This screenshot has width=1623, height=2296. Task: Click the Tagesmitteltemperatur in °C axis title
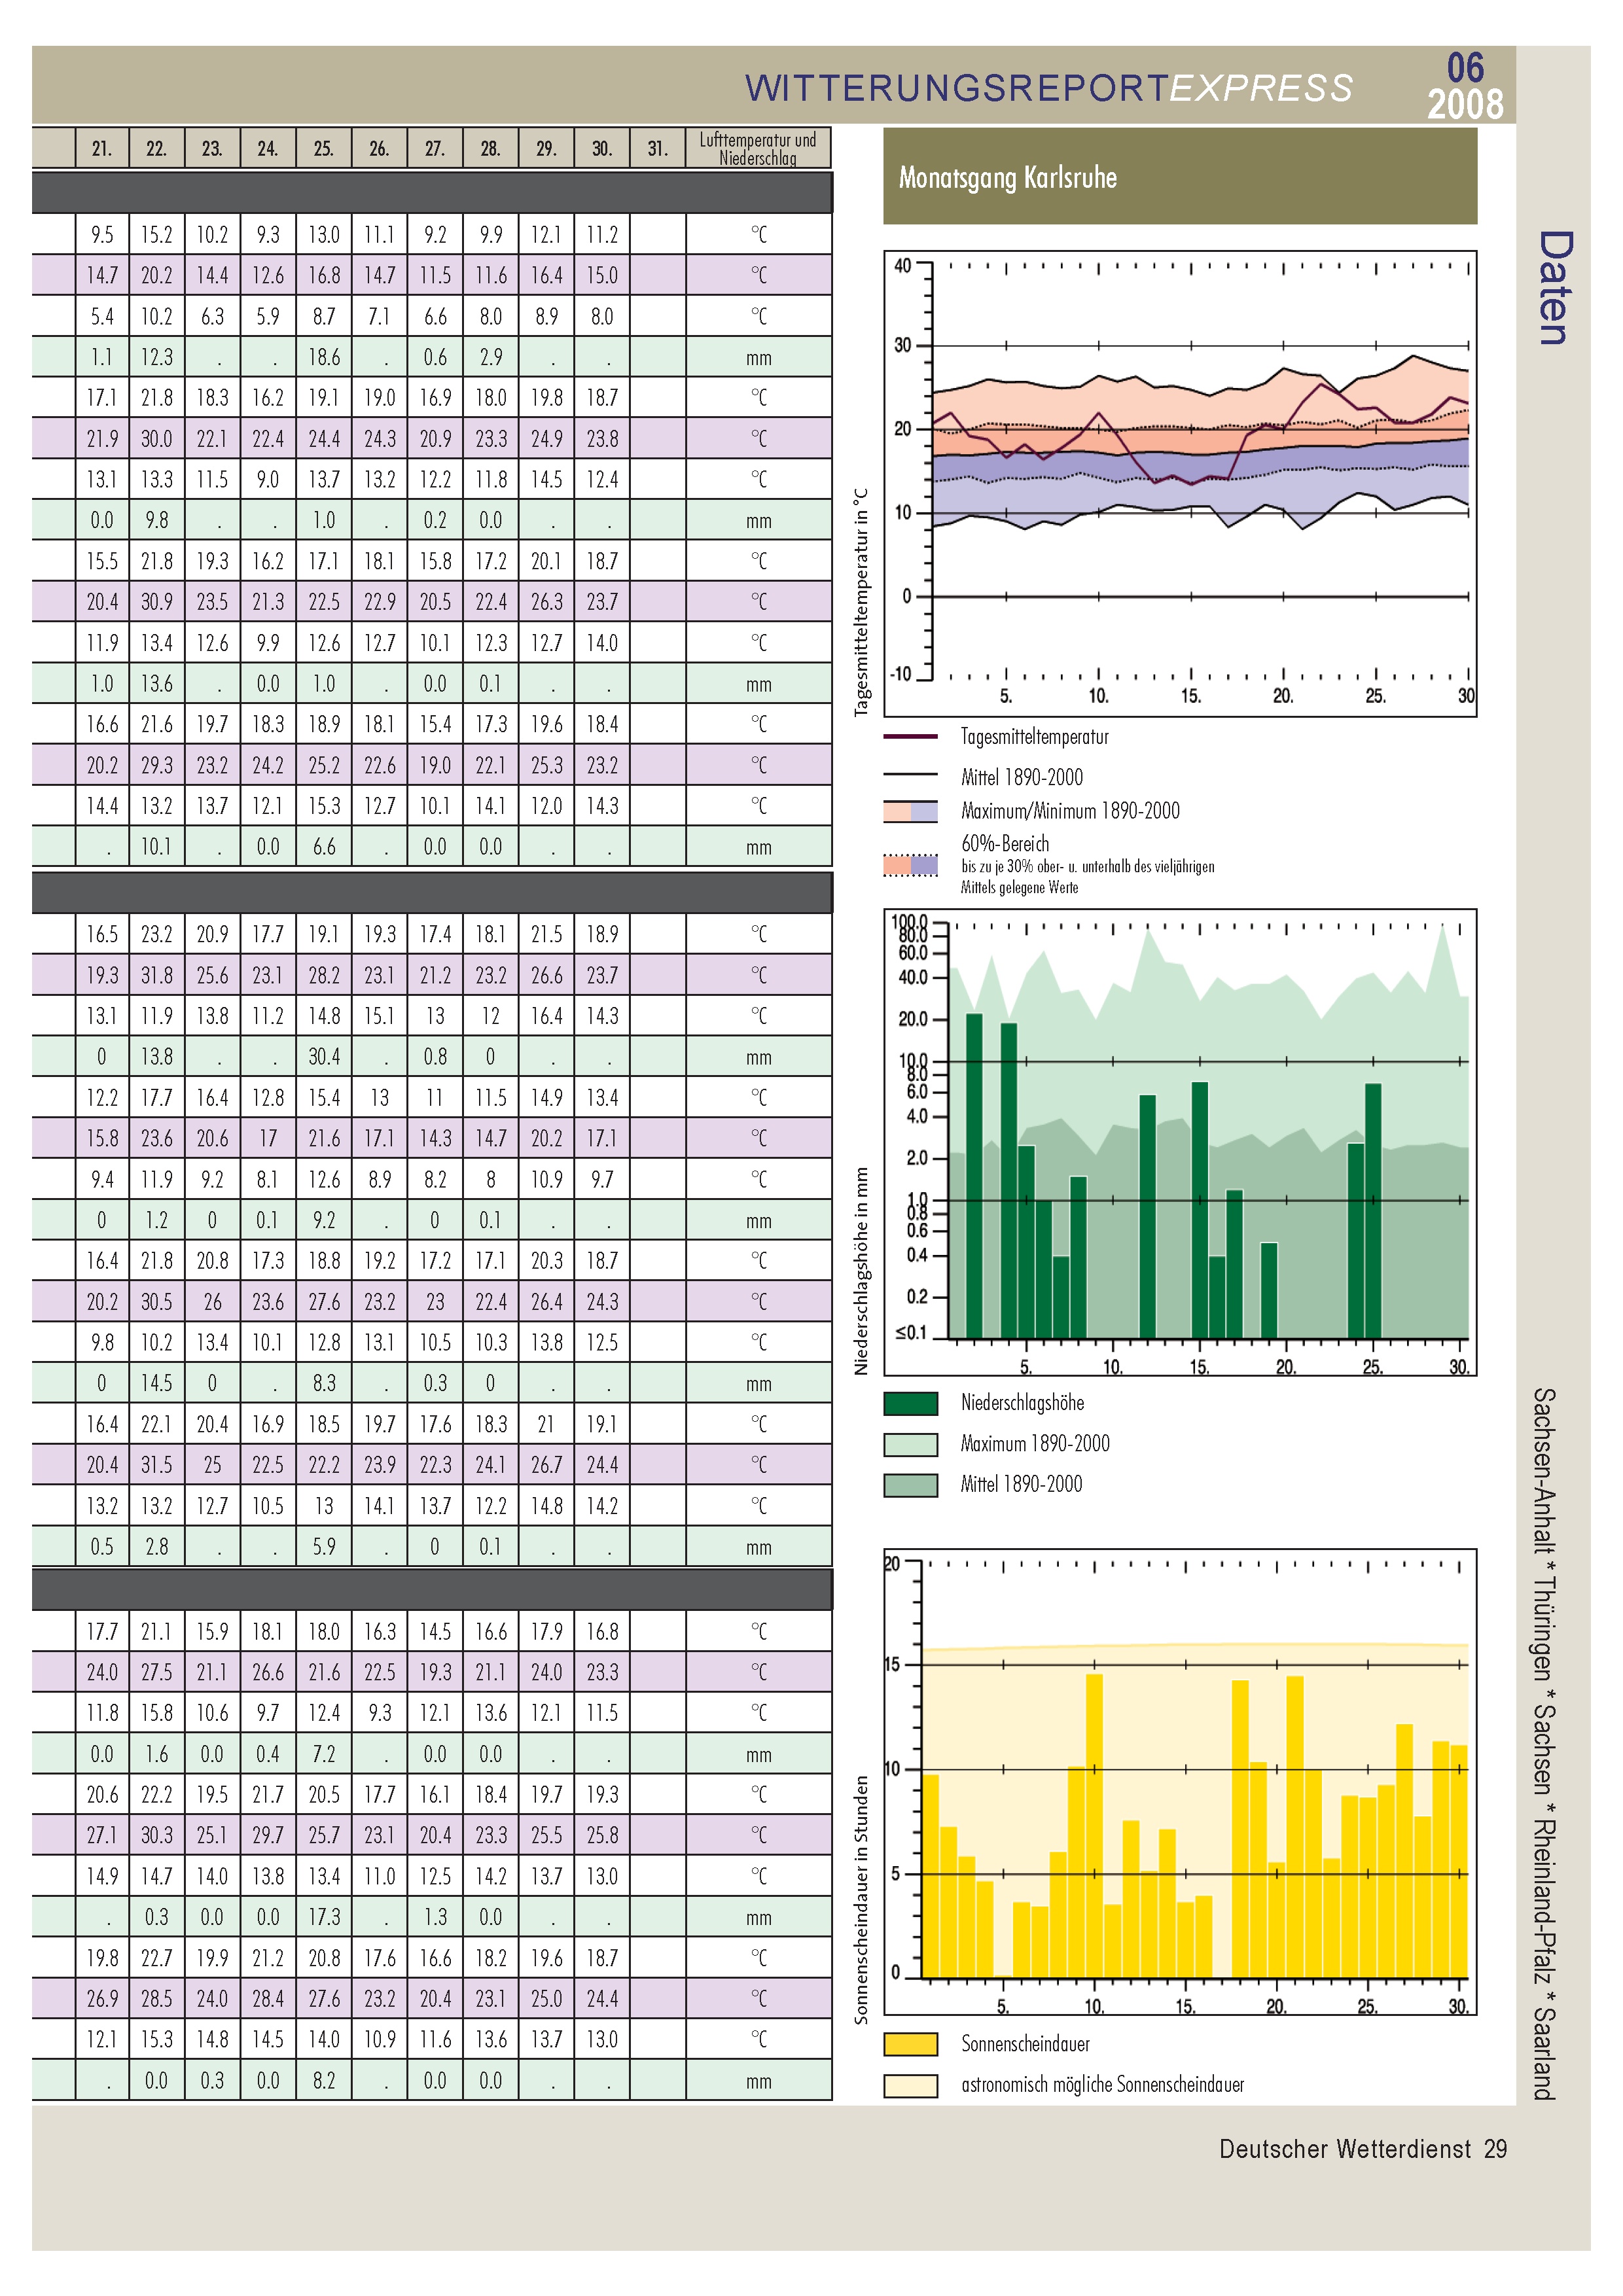tap(861, 602)
